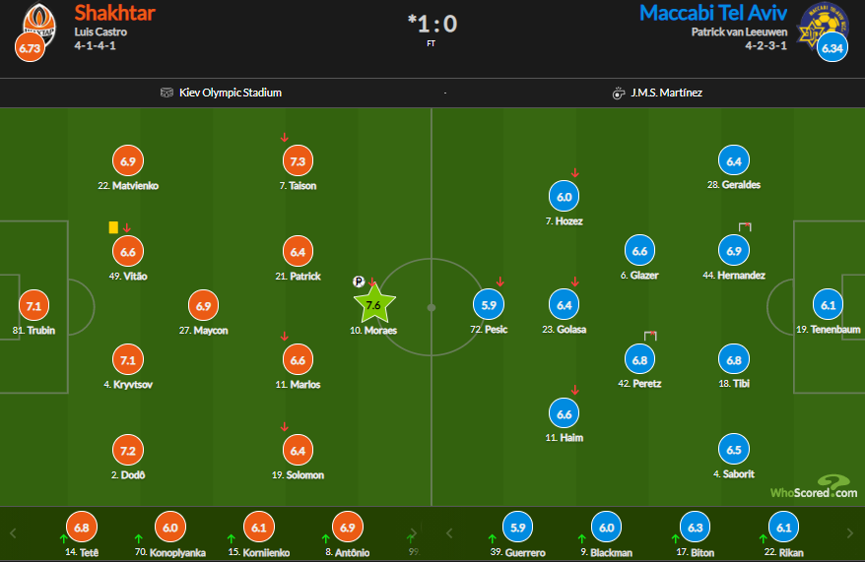Click the Maccabi Tel Aviv crest
The height and width of the screenshot is (562, 865).
pyautogui.click(x=825, y=22)
